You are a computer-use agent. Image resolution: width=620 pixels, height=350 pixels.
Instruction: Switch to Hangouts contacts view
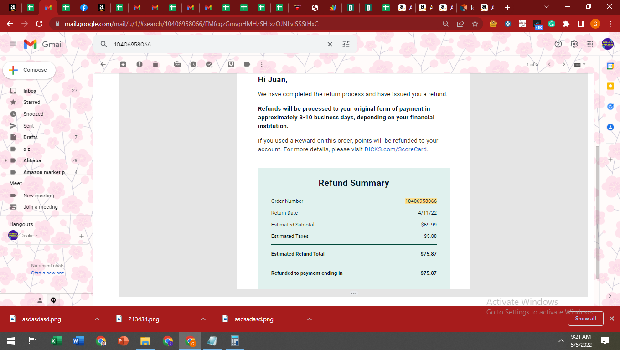coord(40,300)
